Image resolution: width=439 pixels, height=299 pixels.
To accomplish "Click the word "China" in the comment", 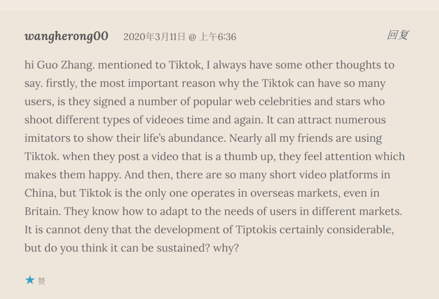I will 39,193.
